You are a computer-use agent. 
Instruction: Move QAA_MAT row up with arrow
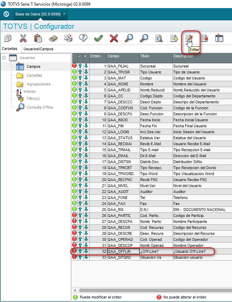coord(80,78)
